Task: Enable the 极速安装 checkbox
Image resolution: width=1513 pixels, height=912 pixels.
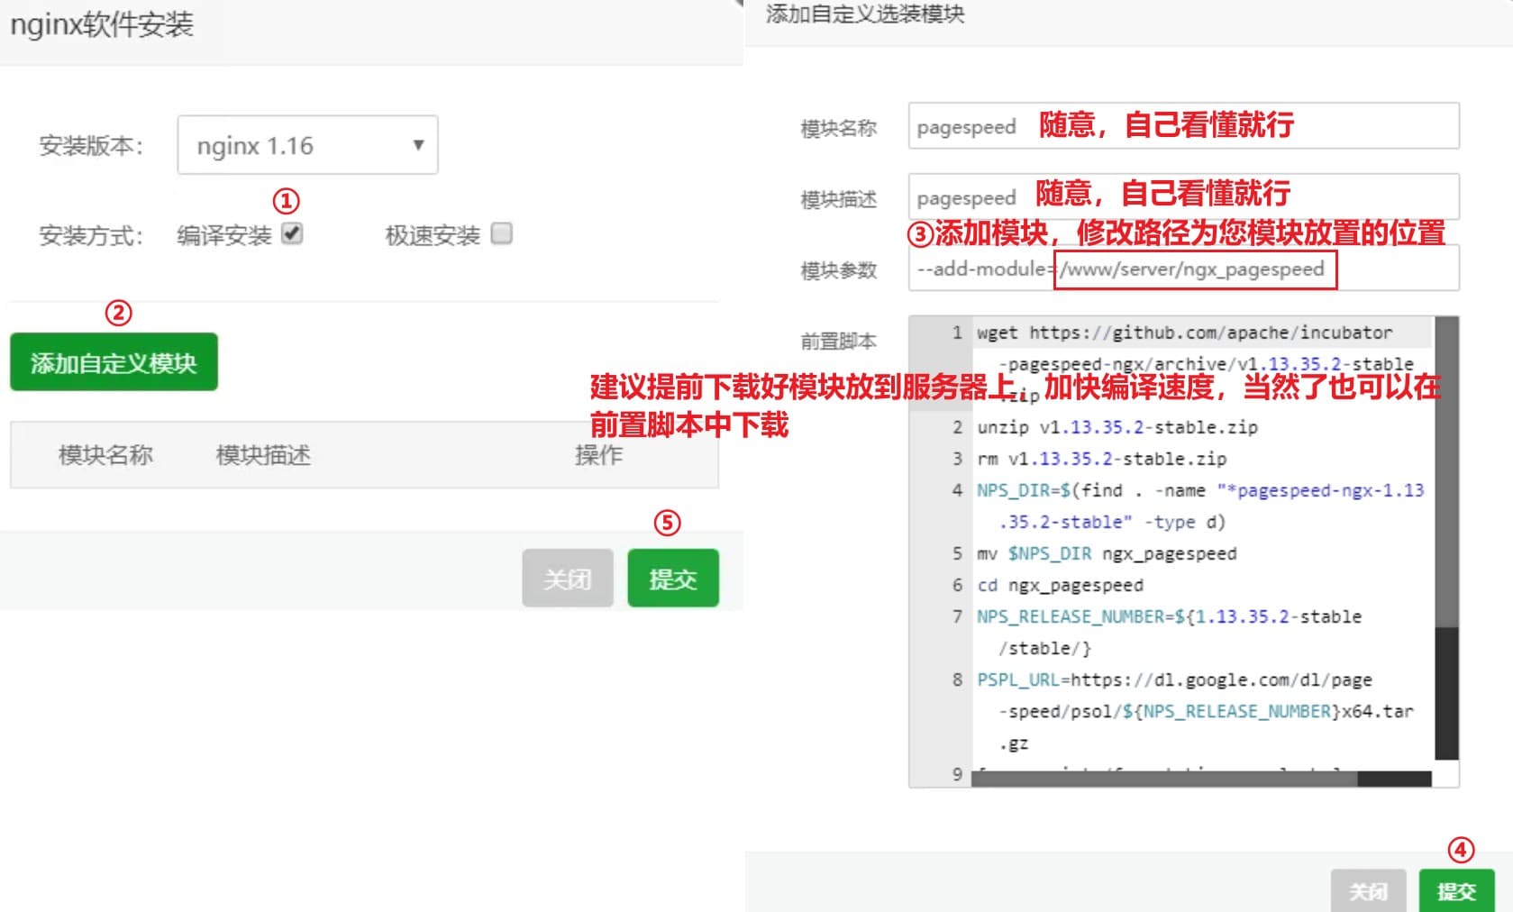Action: (502, 233)
